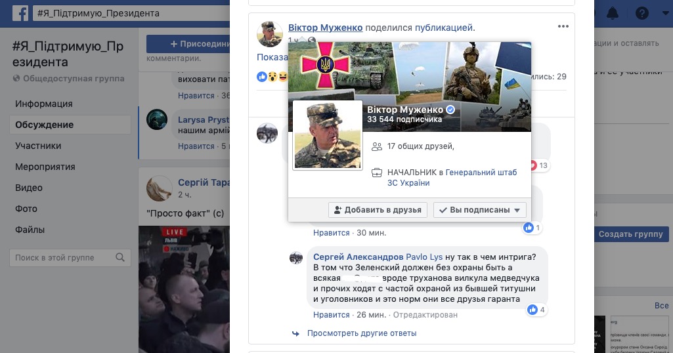Image resolution: width=673 pixels, height=353 pixels.
Task: Click the Поиск в этой группе field
Action: point(70,258)
